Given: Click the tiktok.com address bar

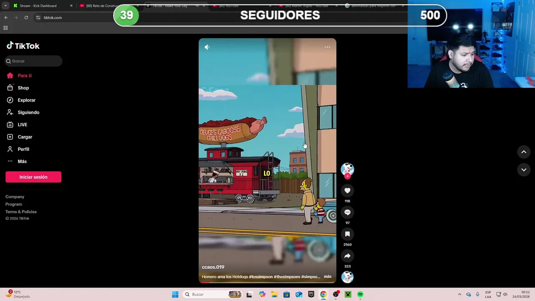Looking at the screenshot, I should [53, 18].
